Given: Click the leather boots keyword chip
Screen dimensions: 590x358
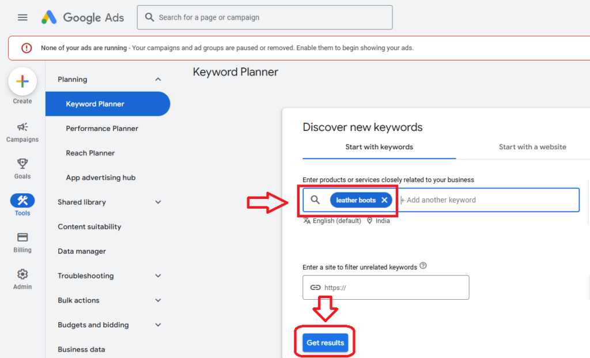Looking at the screenshot, I should coord(355,200).
